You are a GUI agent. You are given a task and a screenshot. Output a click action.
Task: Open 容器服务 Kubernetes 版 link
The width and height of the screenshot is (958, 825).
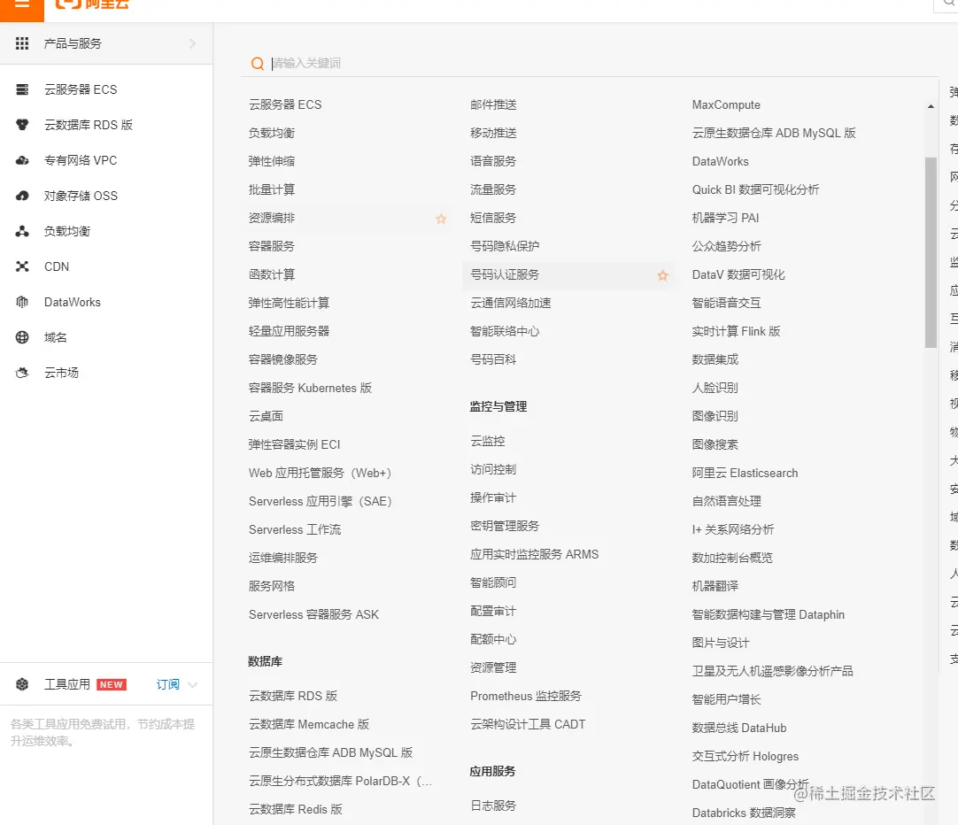(311, 388)
